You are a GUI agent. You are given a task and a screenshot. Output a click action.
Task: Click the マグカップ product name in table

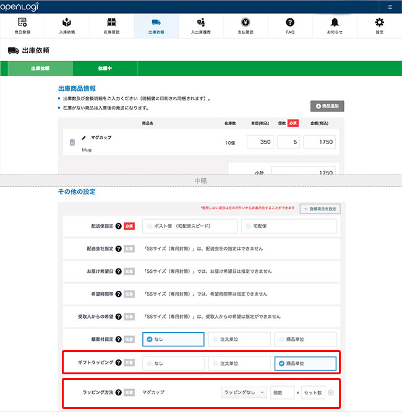(x=101, y=137)
